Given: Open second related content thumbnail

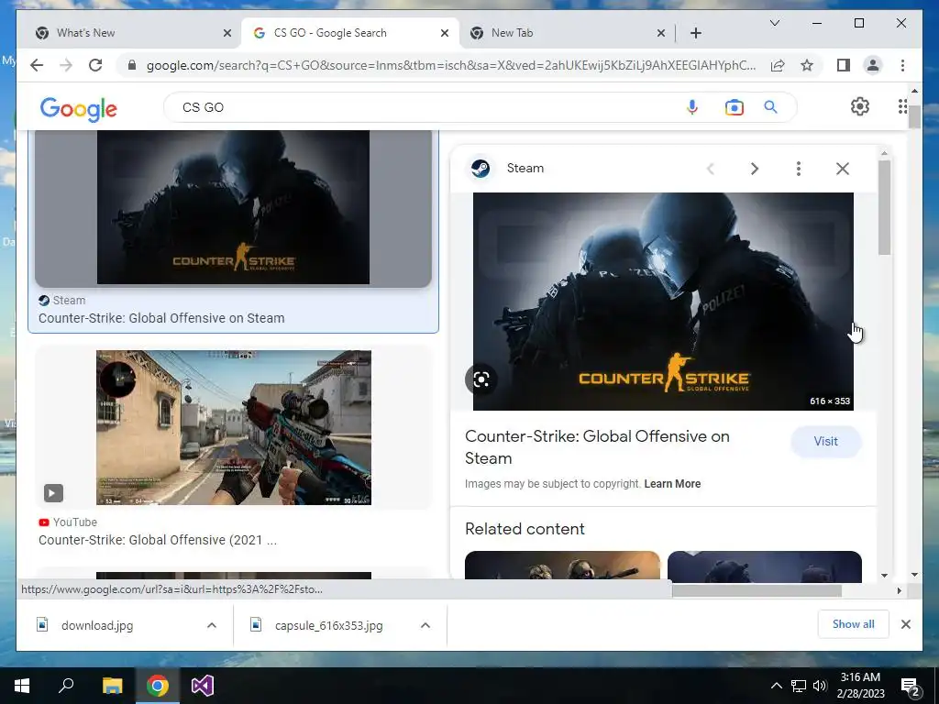Looking at the screenshot, I should click(x=764, y=565).
